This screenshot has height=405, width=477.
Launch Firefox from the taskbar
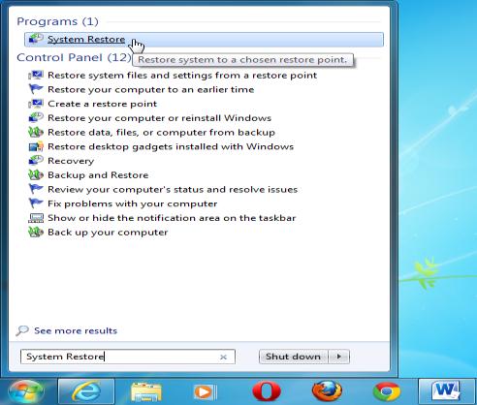(x=327, y=391)
